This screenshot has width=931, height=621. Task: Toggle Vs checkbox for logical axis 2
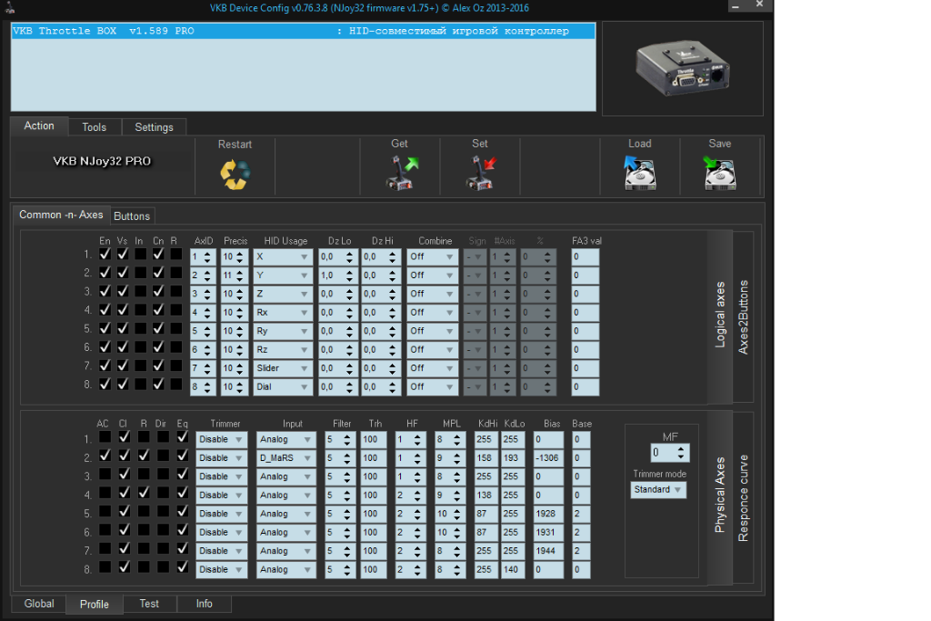[123, 273]
